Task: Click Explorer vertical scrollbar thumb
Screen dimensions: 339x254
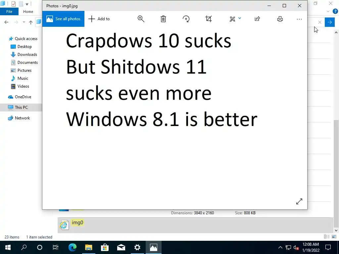Action: coord(336,173)
